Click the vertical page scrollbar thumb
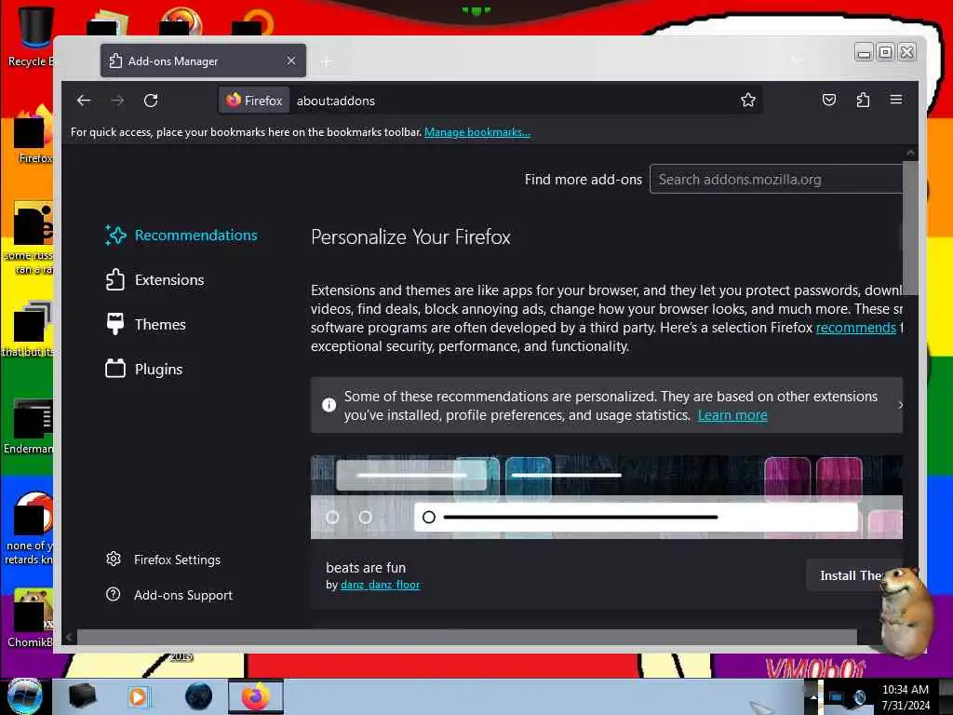953x715 pixels. 910,228
